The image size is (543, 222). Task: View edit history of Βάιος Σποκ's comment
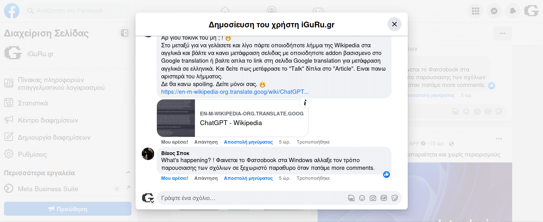(x=313, y=178)
